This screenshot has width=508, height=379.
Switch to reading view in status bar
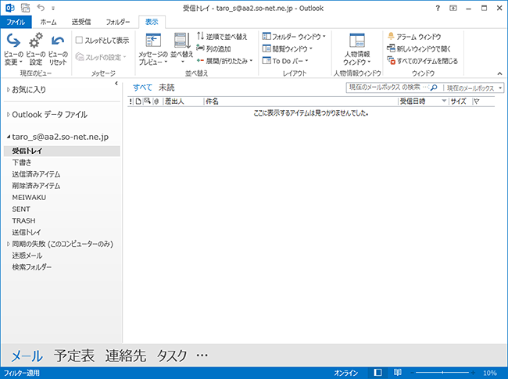(x=398, y=373)
